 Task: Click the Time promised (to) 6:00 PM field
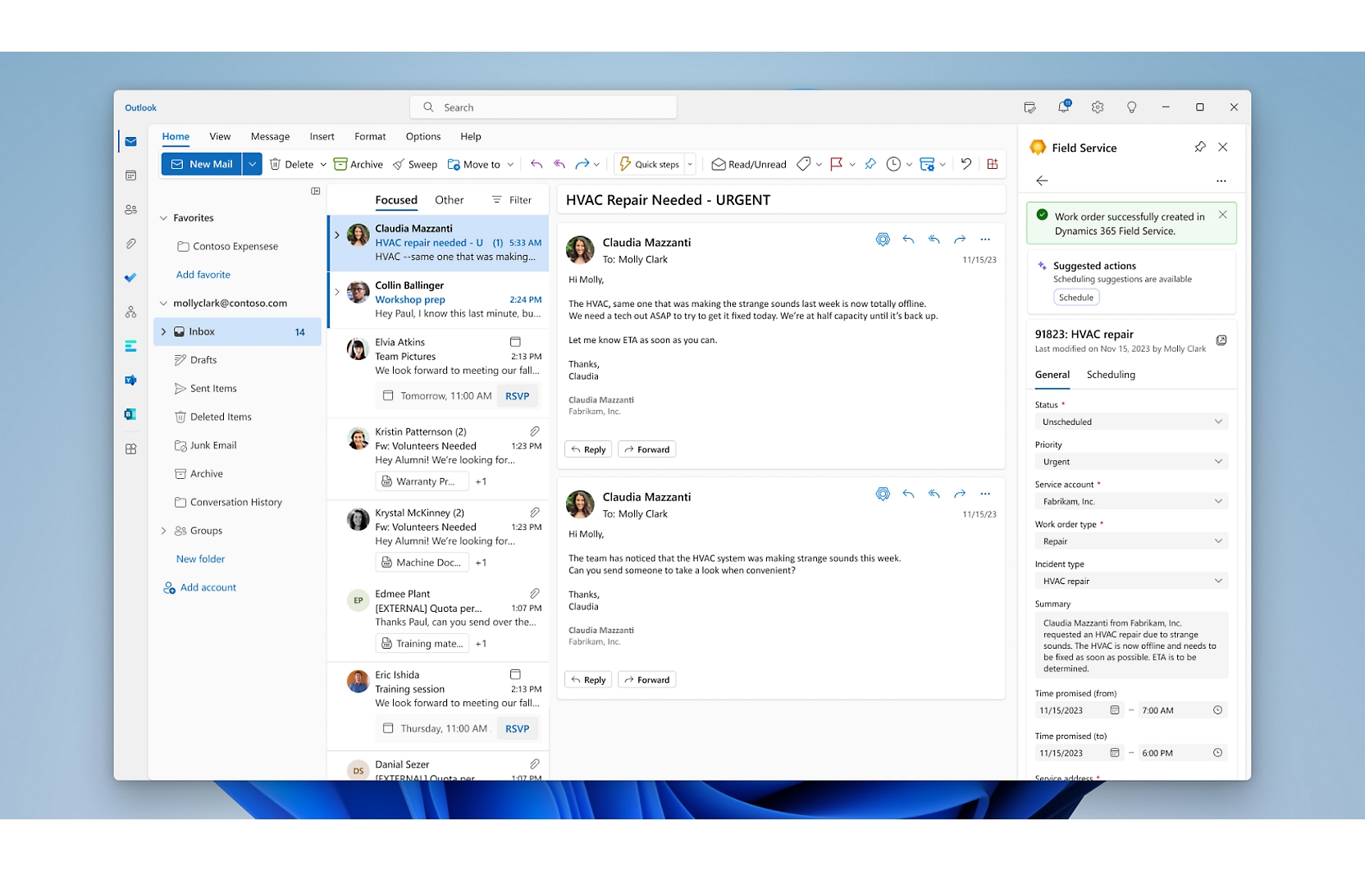(1182, 753)
